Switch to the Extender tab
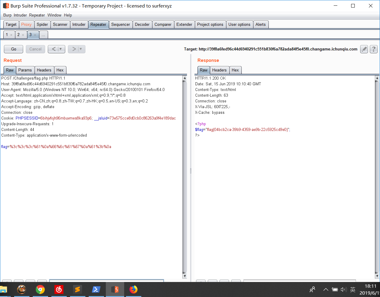The height and width of the screenshot is (297, 380). (x=184, y=25)
